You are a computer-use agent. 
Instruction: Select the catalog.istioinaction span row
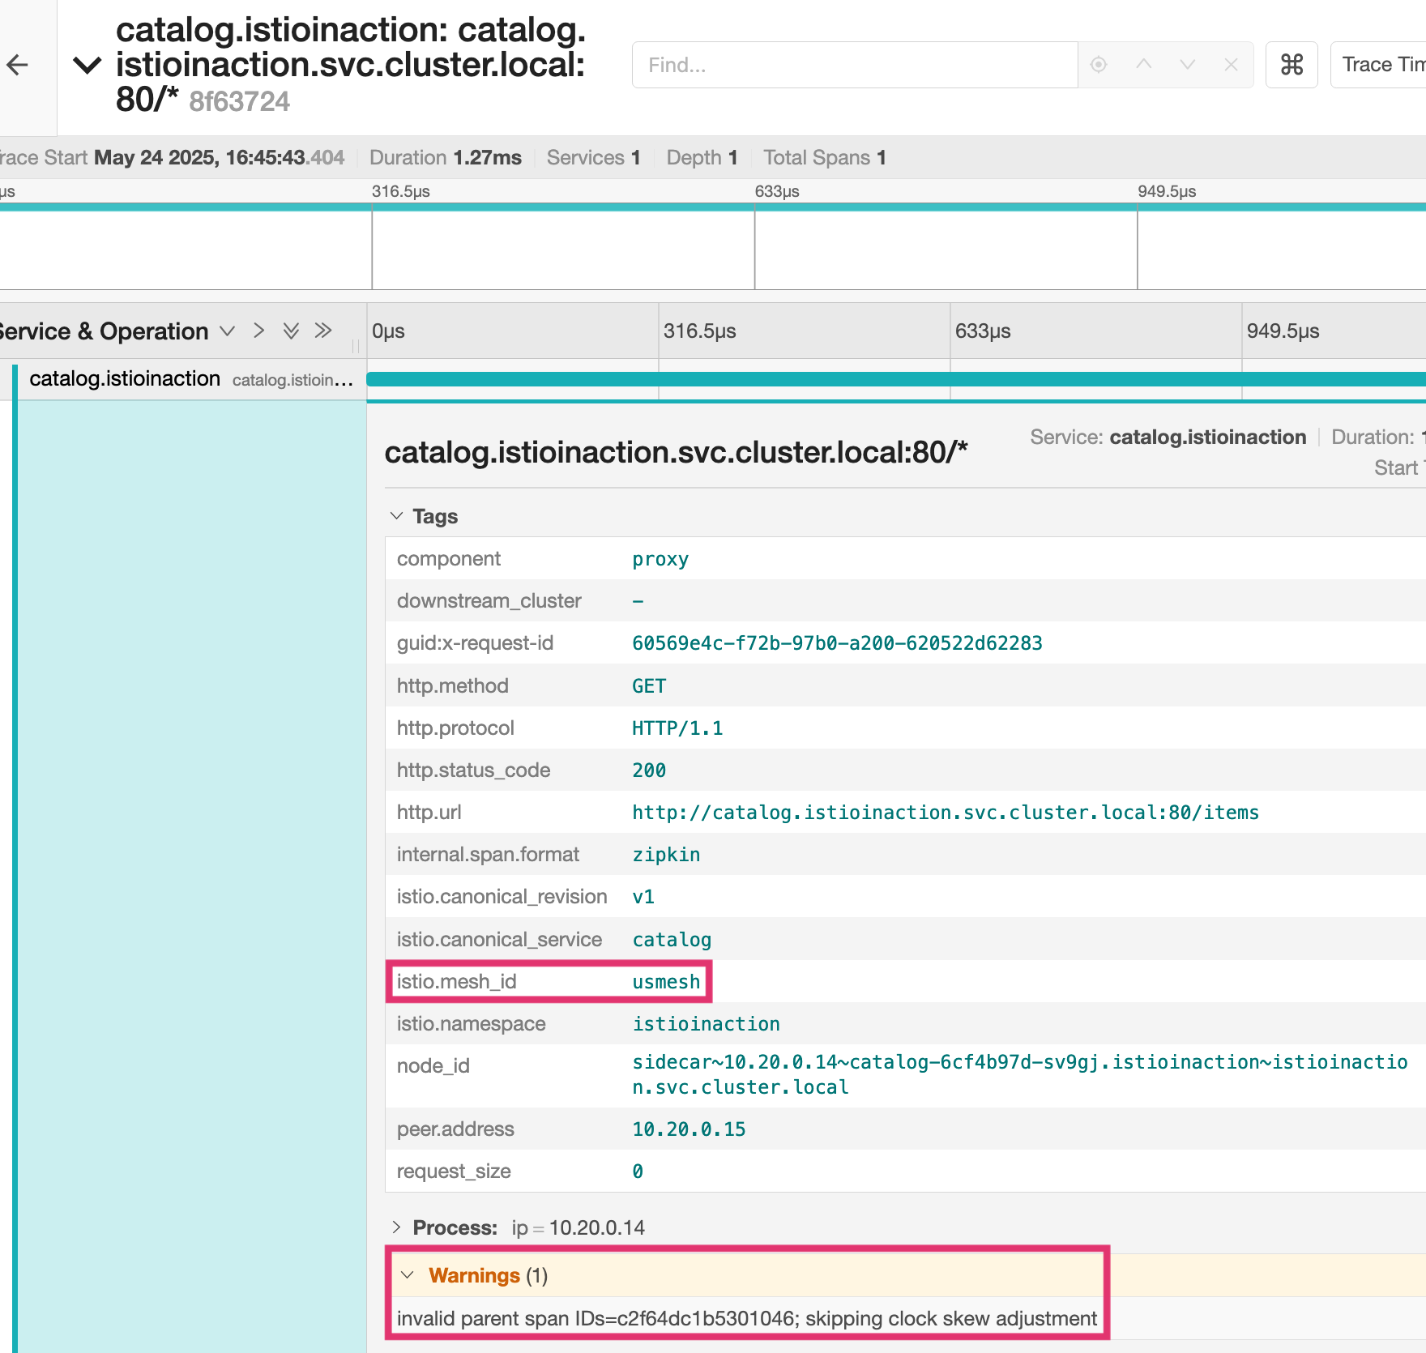point(183,379)
